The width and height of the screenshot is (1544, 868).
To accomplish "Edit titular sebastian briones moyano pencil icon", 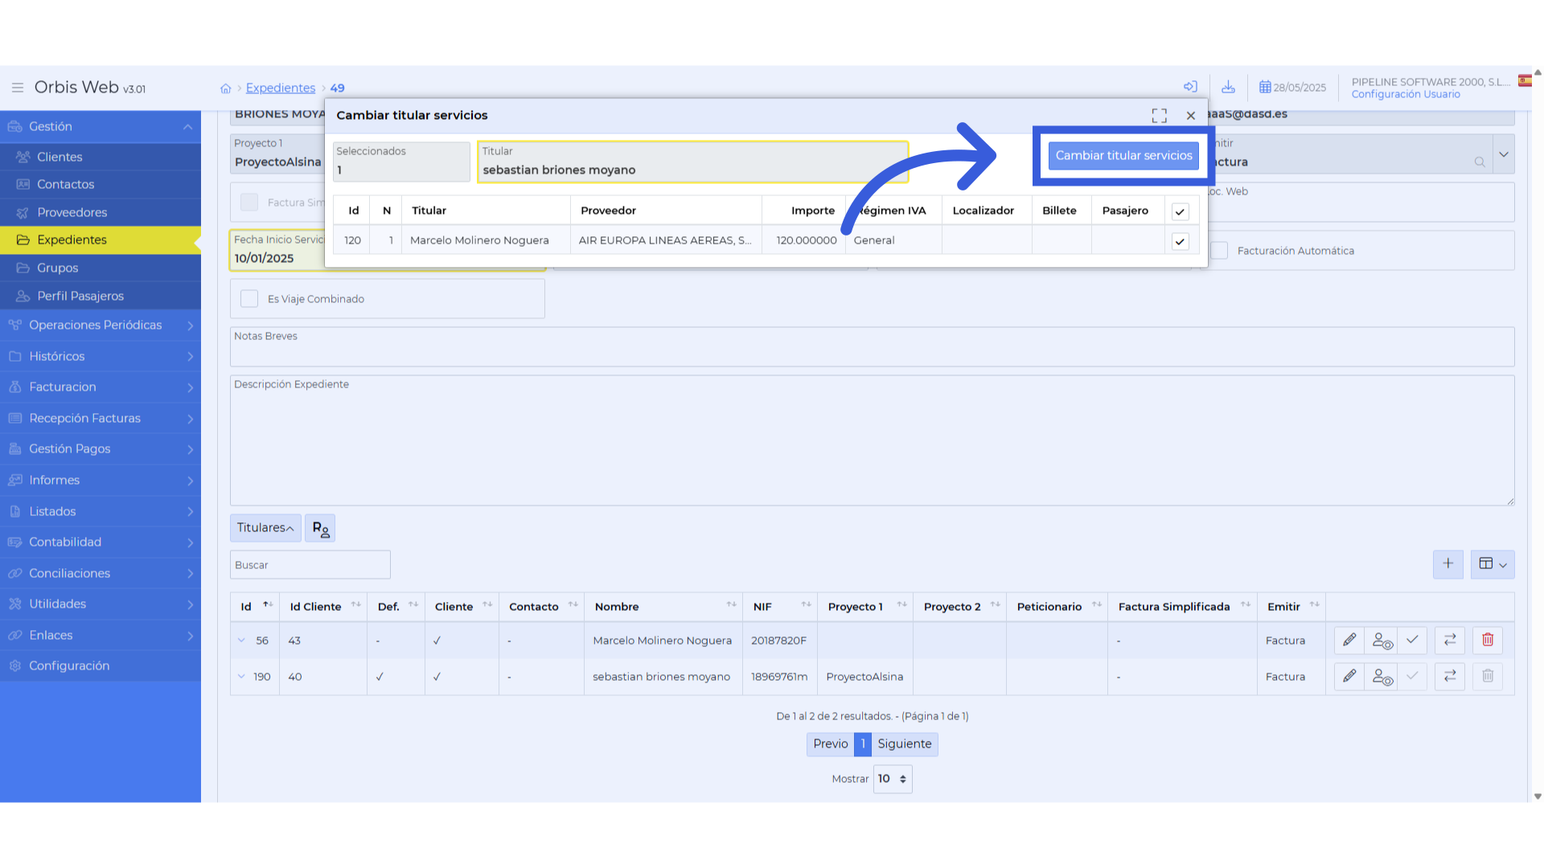I will pyautogui.click(x=1349, y=677).
